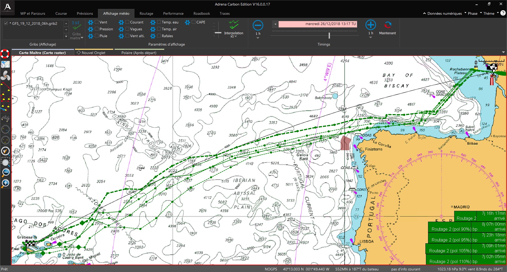Select the three-buoy course creation tool
507x272 pixels.
point(5,97)
